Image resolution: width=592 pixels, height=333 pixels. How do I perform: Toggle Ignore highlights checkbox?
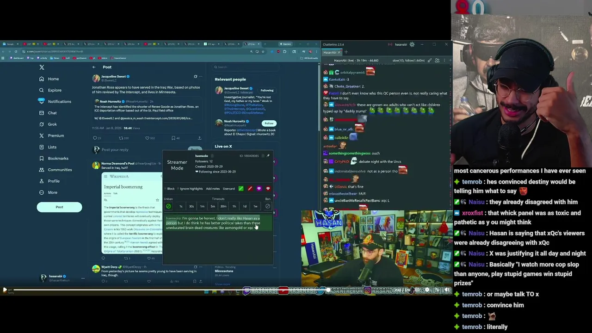190,189
